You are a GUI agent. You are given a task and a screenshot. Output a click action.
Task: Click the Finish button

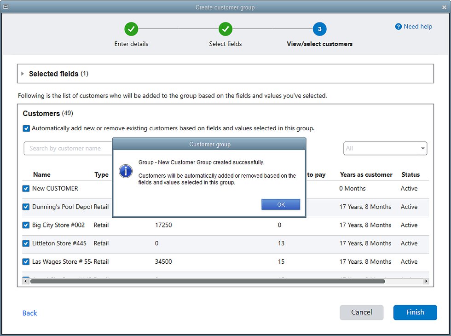(x=415, y=313)
